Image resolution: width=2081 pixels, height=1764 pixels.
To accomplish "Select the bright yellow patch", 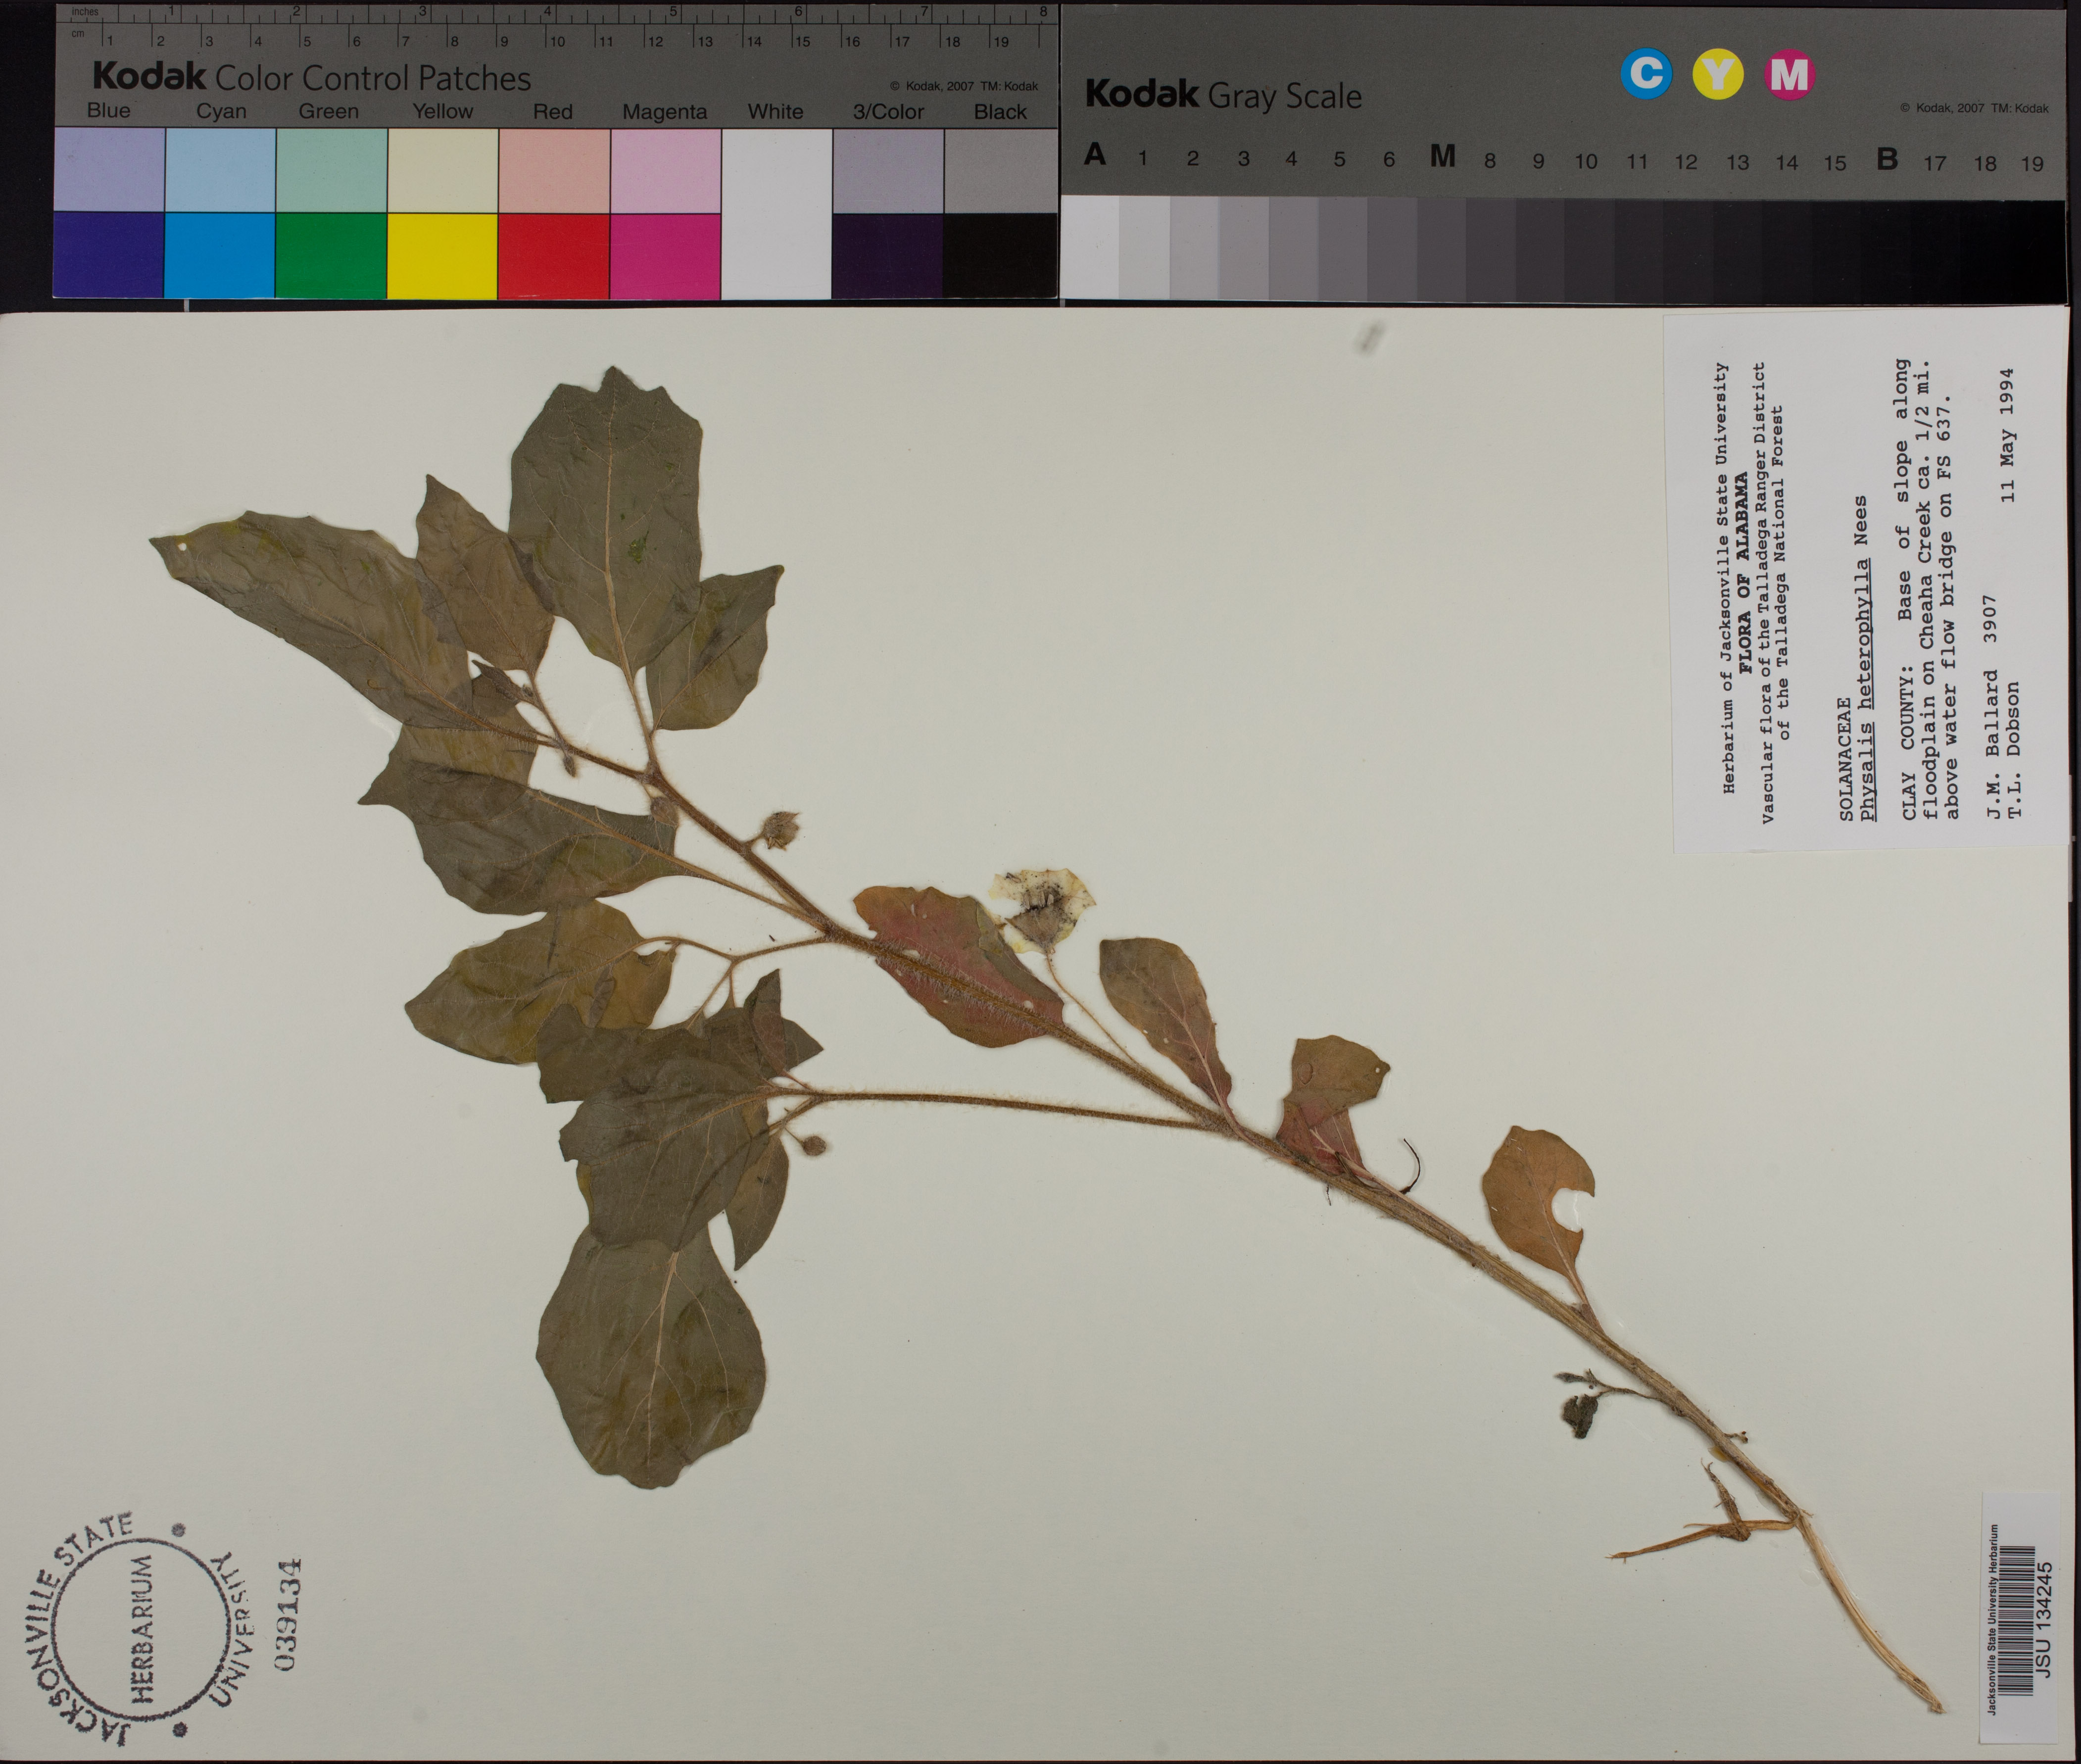I will pos(442,255).
